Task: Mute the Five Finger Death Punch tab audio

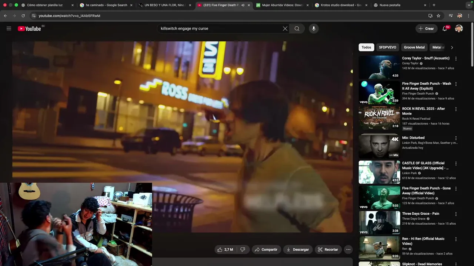Action: pyautogui.click(x=243, y=5)
